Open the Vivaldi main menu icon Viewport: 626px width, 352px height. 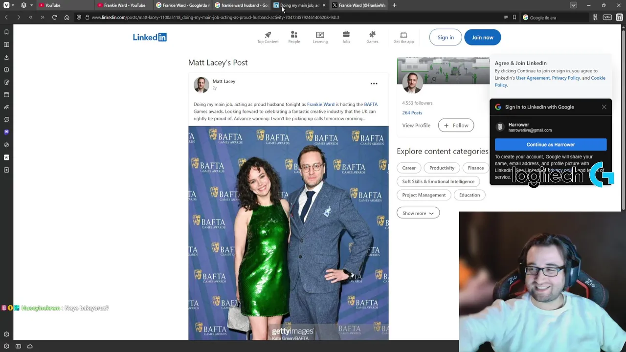(x=6, y=5)
